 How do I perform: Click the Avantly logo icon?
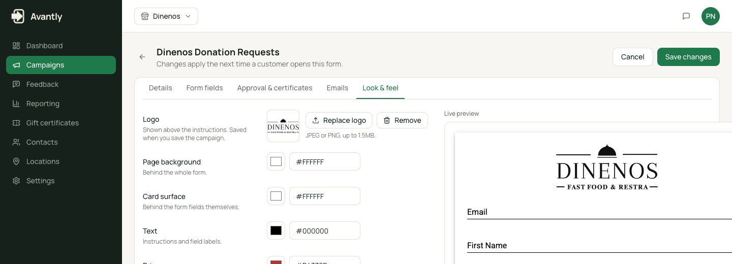coord(18,16)
